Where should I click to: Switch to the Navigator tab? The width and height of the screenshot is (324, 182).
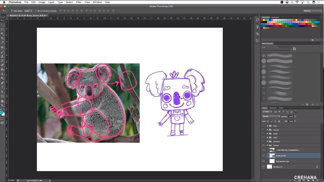point(275,17)
